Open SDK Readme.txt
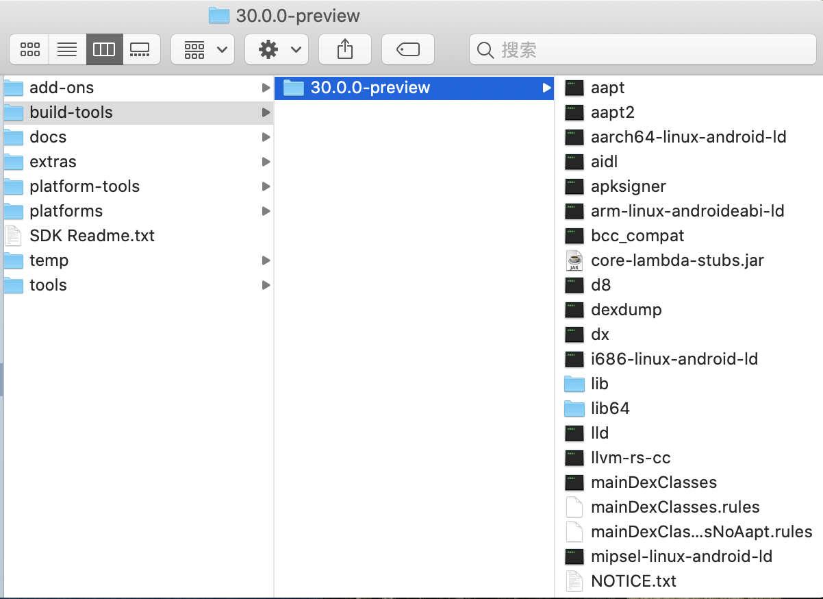This screenshot has height=599, width=823. click(92, 236)
